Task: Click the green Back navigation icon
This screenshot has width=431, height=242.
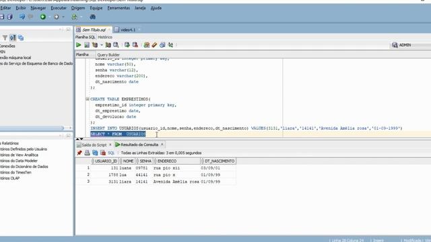Action: click(x=43, y=17)
